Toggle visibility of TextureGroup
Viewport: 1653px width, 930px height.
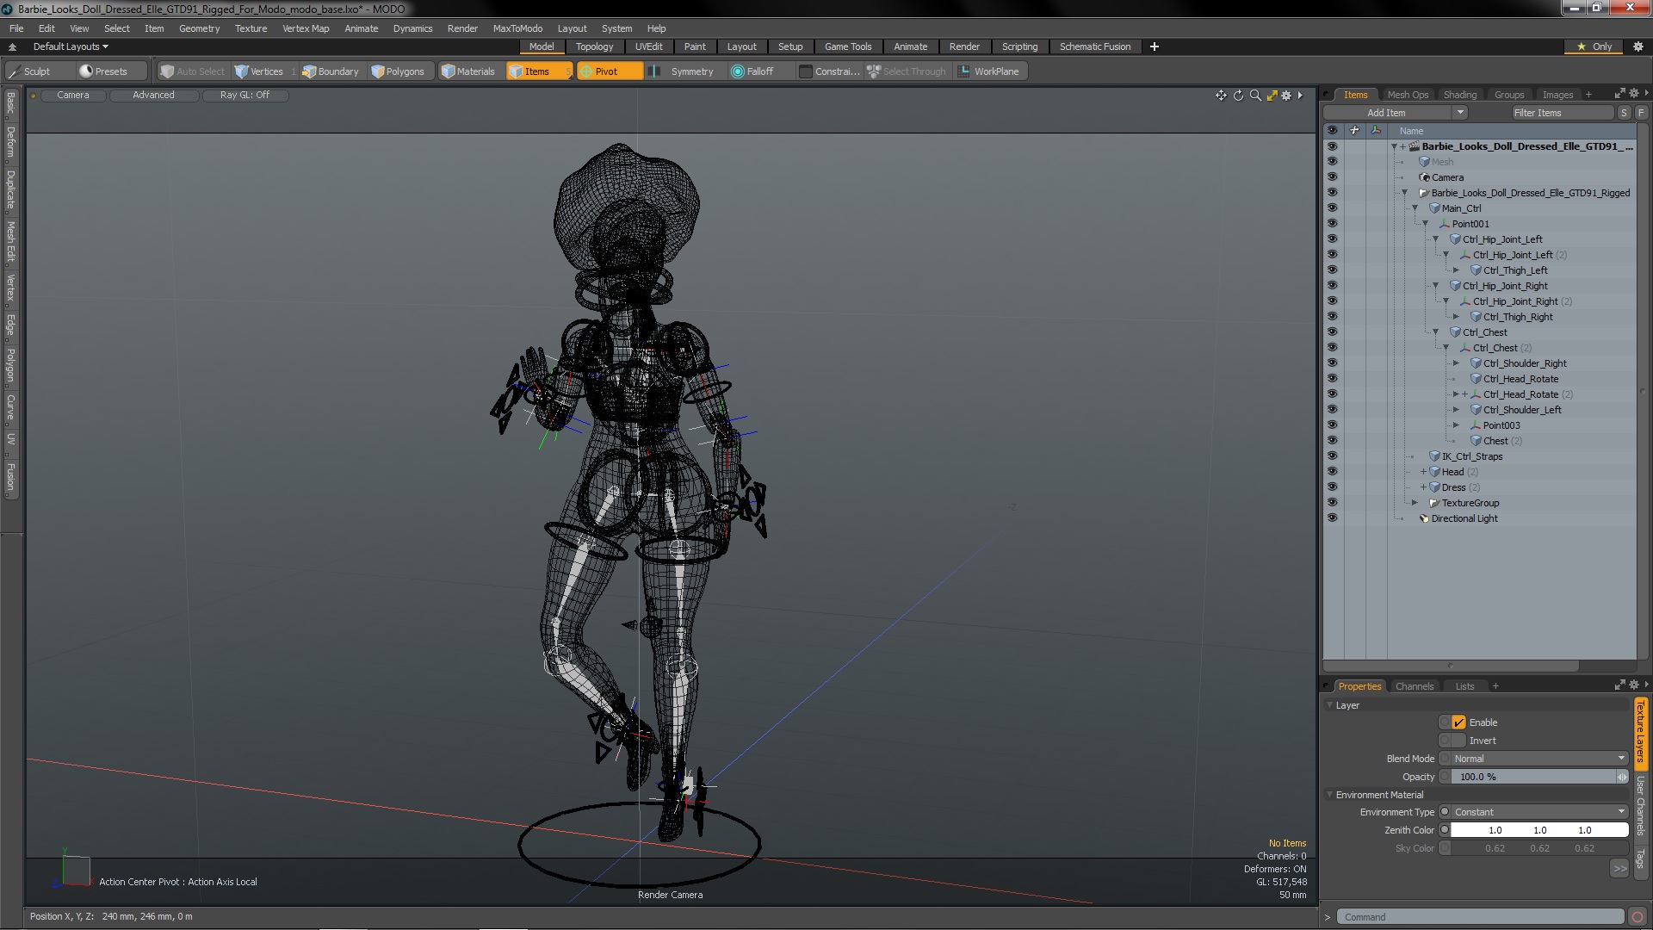1332,503
